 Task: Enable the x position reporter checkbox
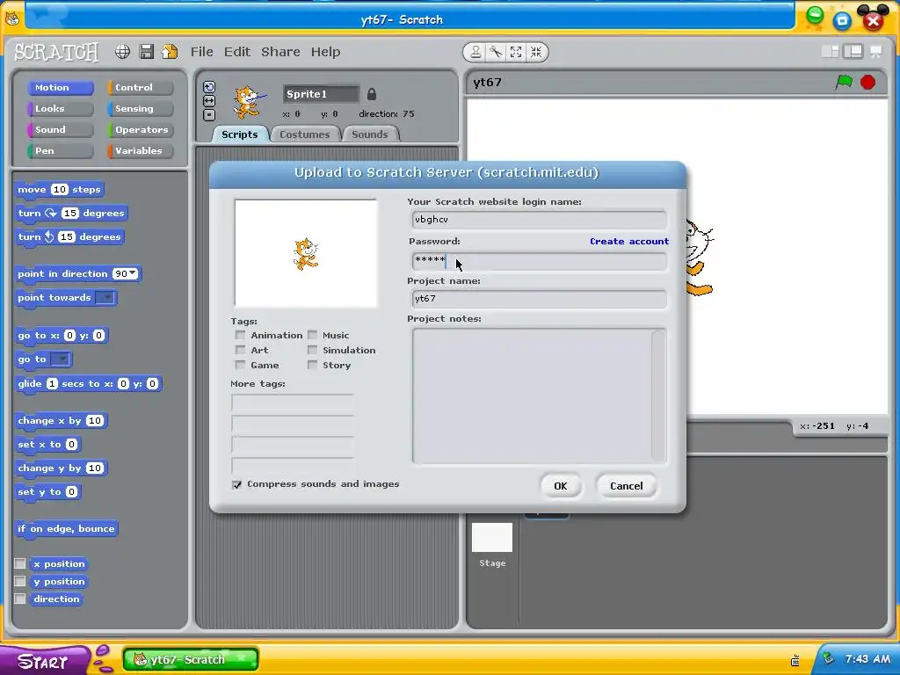[20, 563]
